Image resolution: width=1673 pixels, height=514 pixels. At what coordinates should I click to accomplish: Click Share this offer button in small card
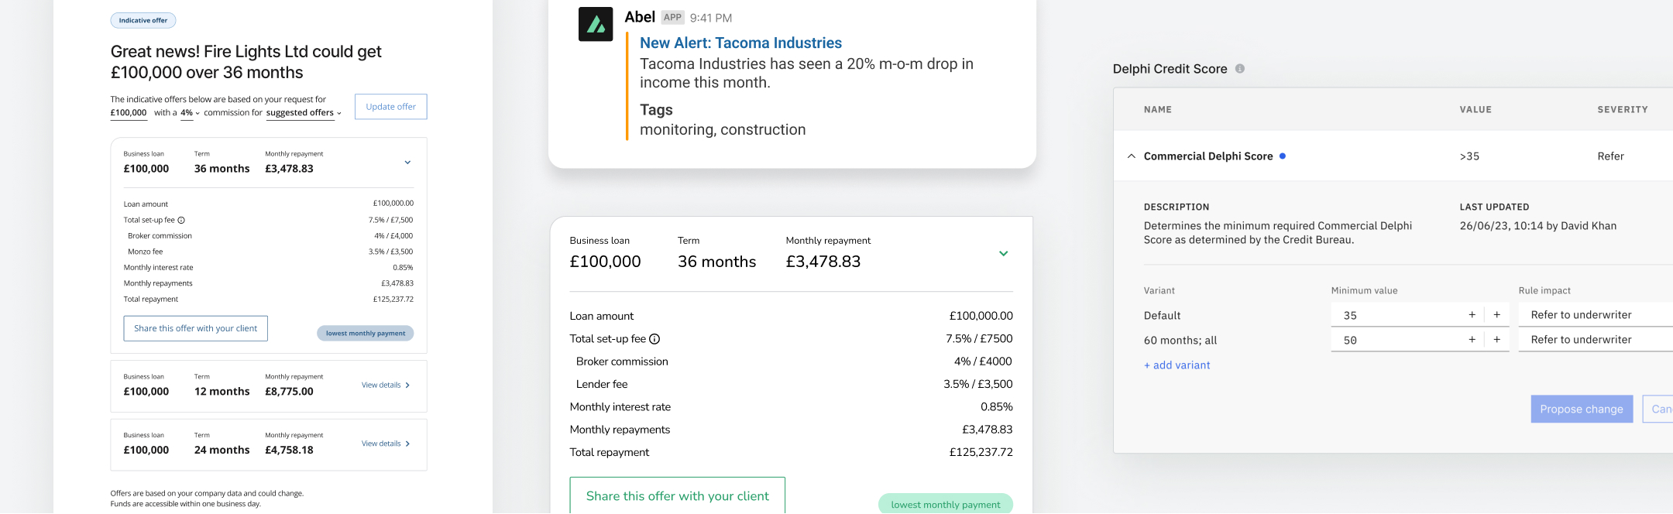195,328
